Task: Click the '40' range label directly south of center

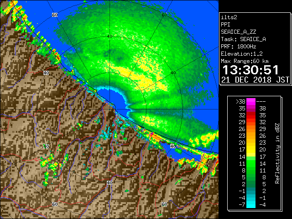Action: (109, 182)
